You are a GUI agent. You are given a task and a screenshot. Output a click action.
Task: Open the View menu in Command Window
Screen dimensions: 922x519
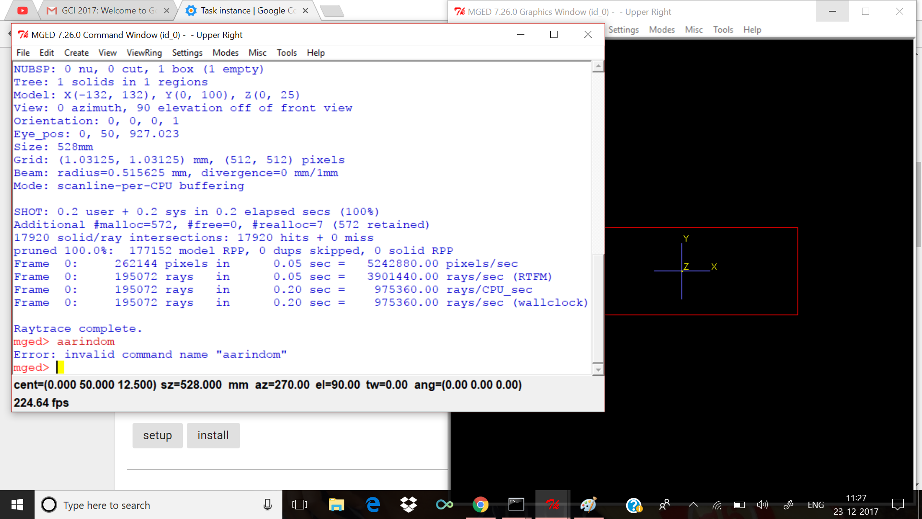click(108, 53)
